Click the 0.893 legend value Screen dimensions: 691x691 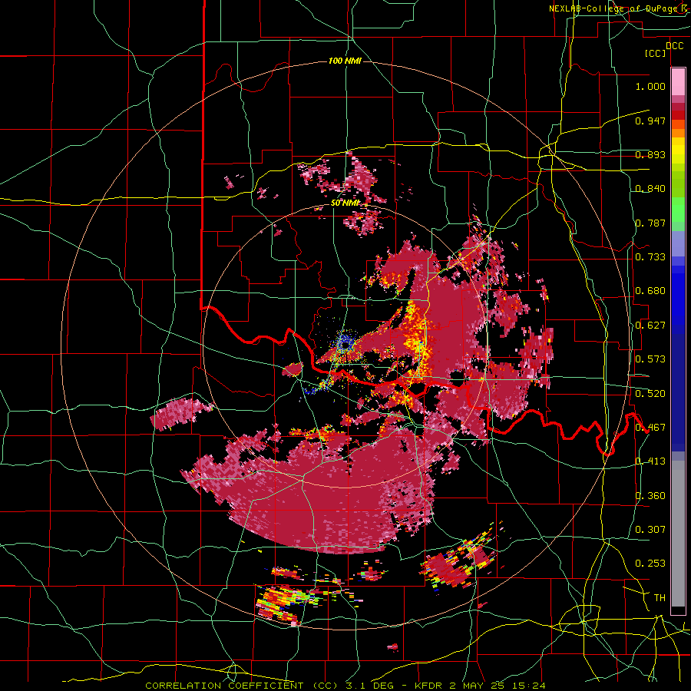(x=650, y=154)
